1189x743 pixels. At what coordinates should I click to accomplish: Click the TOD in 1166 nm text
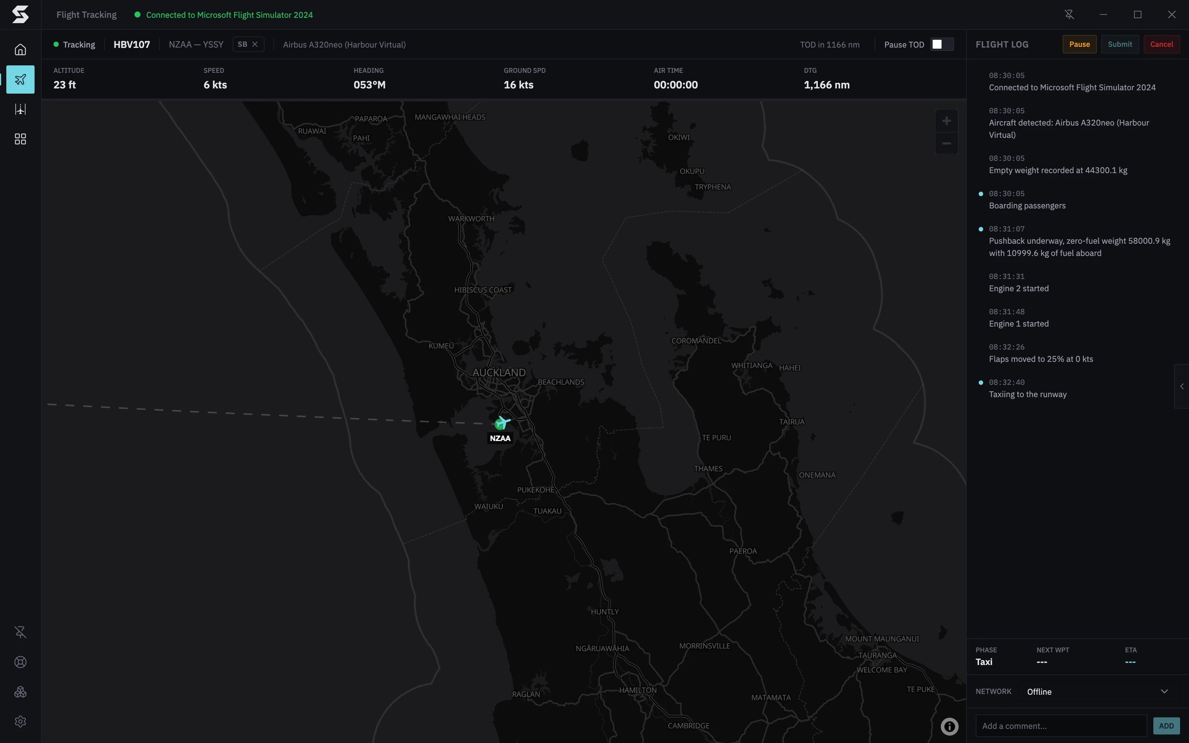point(829,44)
